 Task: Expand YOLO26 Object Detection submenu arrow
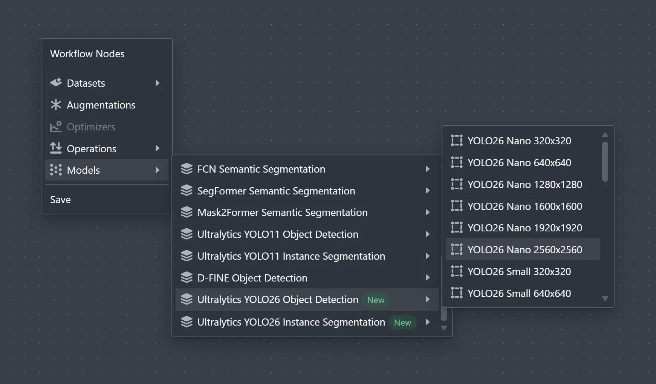click(428, 299)
